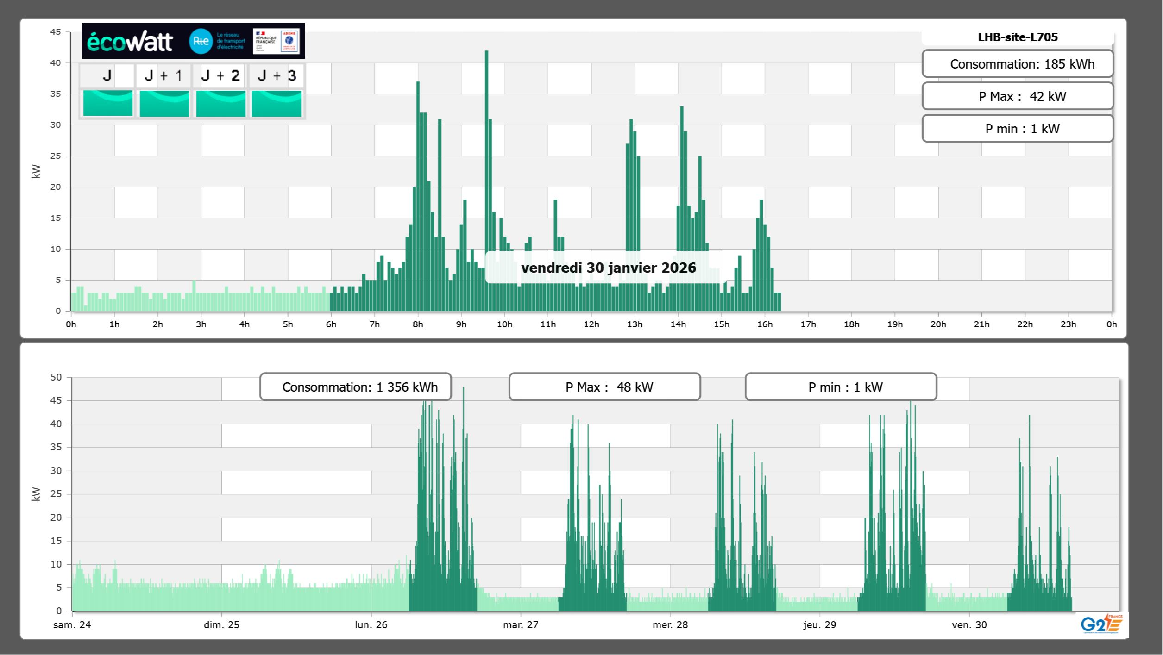Click the écoWatt logo
1163x655 pixels.
click(x=130, y=42)
